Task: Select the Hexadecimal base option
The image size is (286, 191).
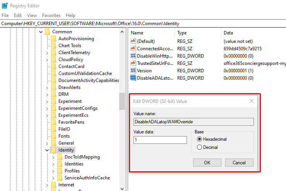Action: [x=200, y=139]
